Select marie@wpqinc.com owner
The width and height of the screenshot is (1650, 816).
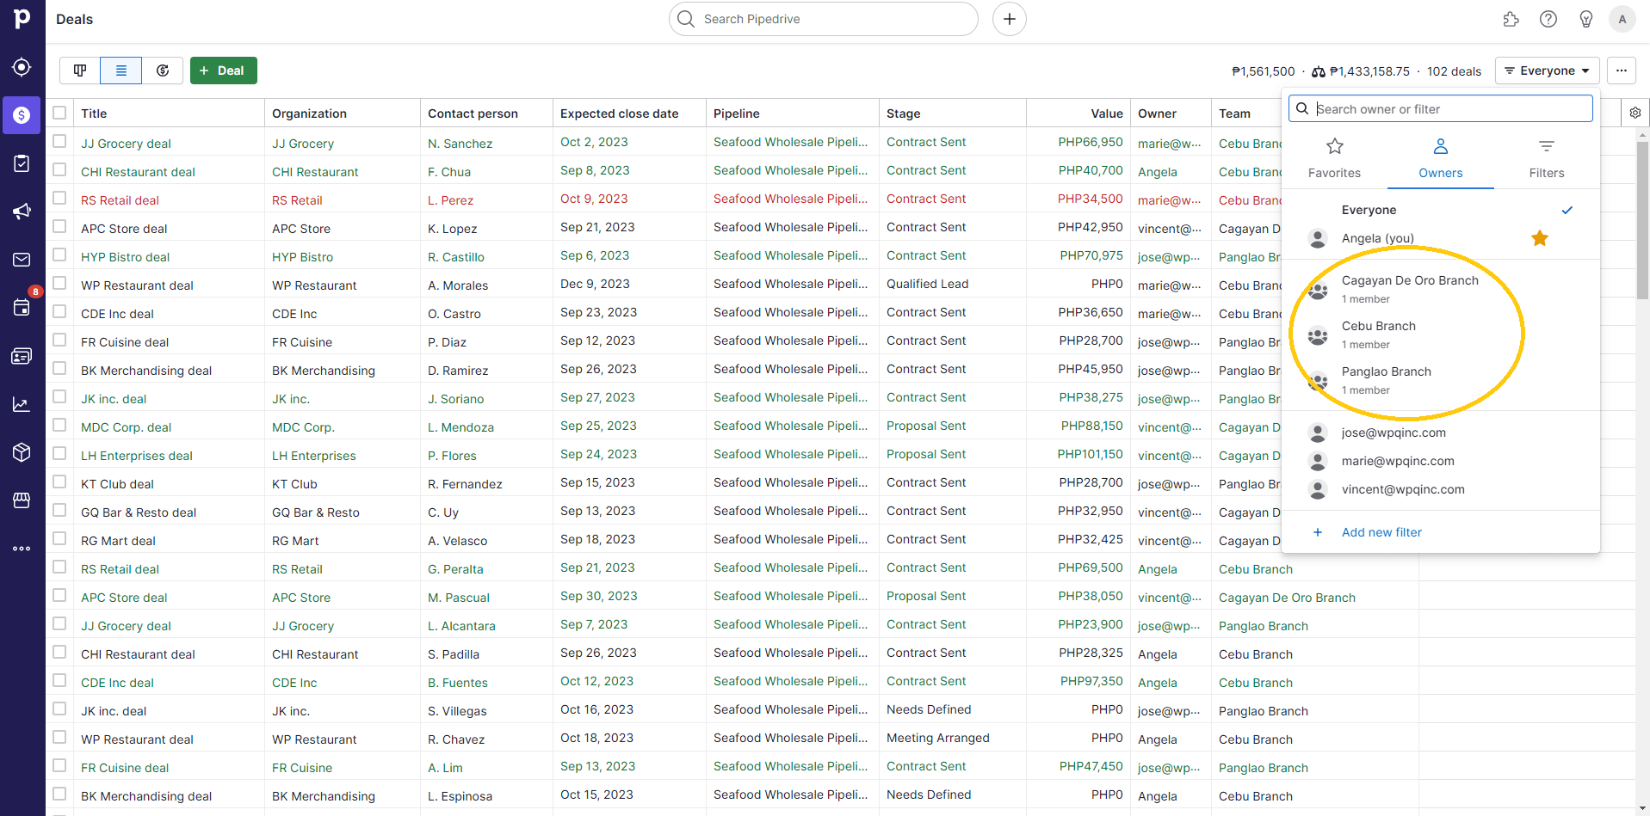tap(1440, 461)
